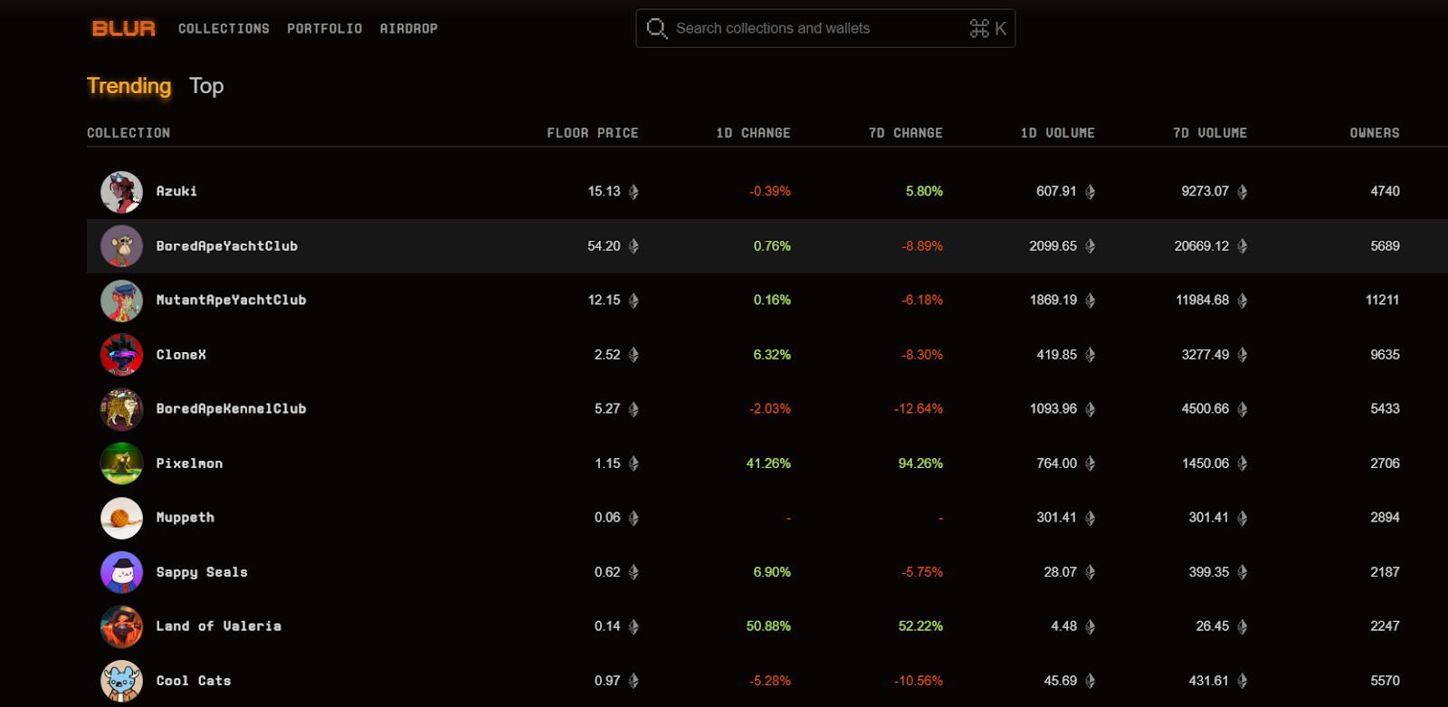Open the MutantApeYachtClub avatar
Viewport: 1448px width, 707px height.
121,301
